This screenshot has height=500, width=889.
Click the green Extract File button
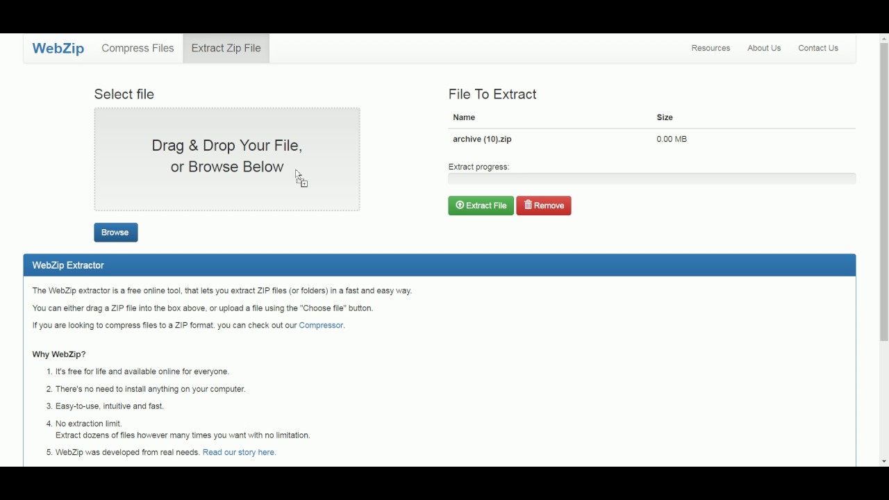click(481, 206)
